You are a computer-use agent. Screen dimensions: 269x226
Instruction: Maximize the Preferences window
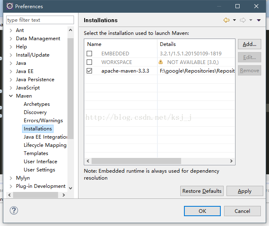[x=238, y=6]
